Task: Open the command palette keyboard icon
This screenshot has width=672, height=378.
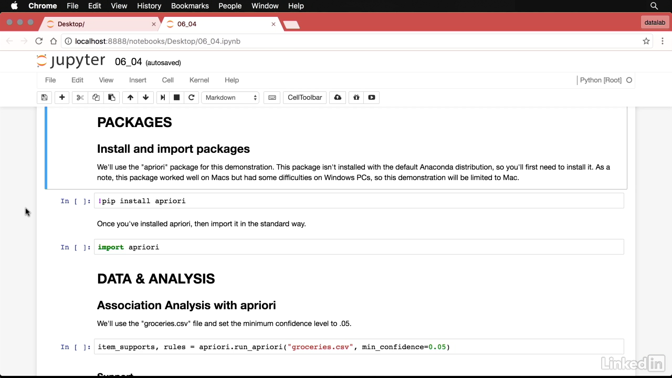Action: pos(272,98)
